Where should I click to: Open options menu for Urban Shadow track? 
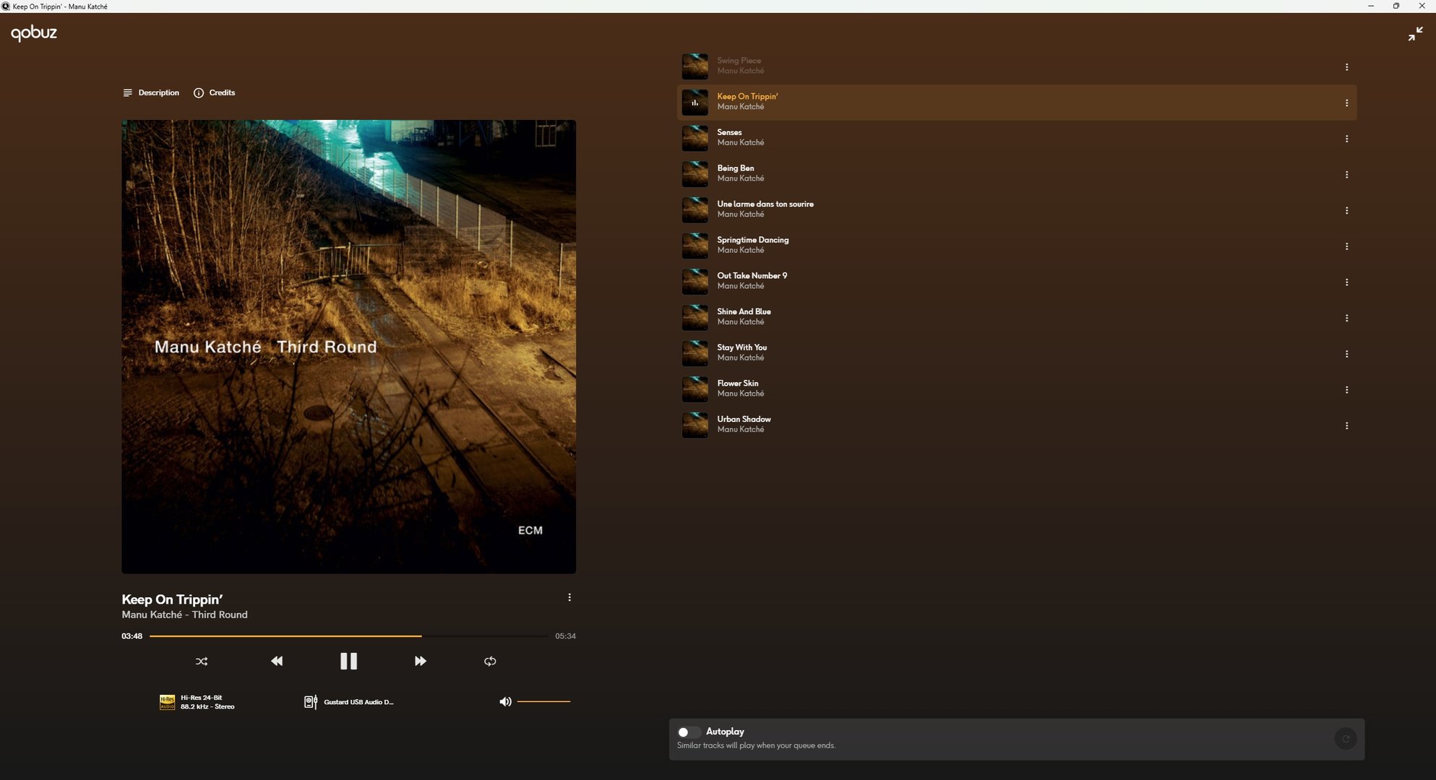point(1346,425)
